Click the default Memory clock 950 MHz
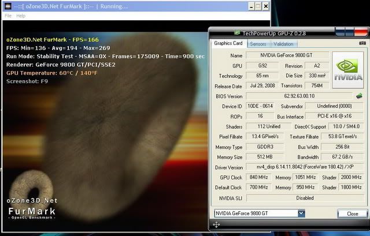 click(x=305, y=188)
